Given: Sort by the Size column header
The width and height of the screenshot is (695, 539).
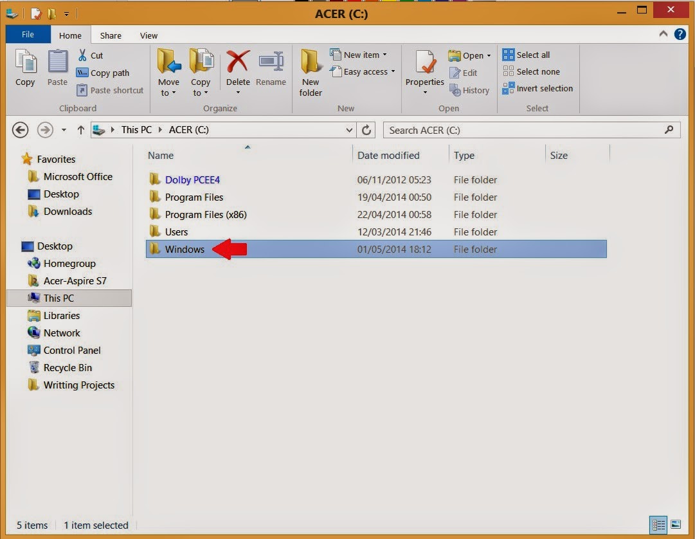Looking at the screenshot, I should point(577,155).
